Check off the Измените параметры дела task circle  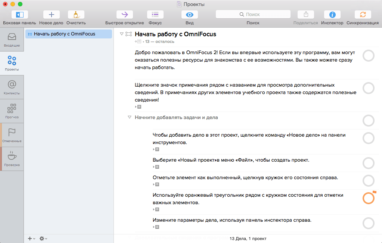(x=368, y=223)
